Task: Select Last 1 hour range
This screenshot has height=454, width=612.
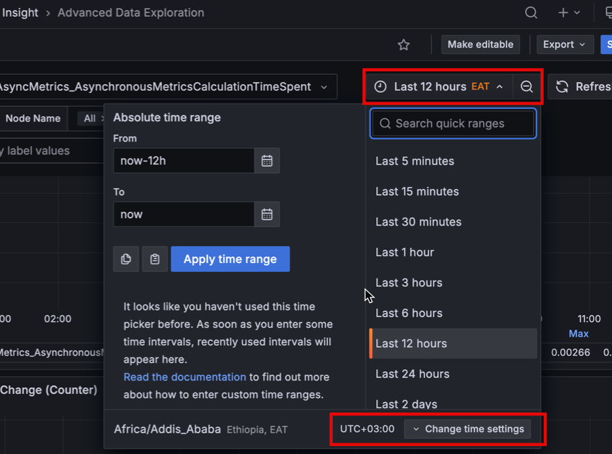Action: [453, 252]
